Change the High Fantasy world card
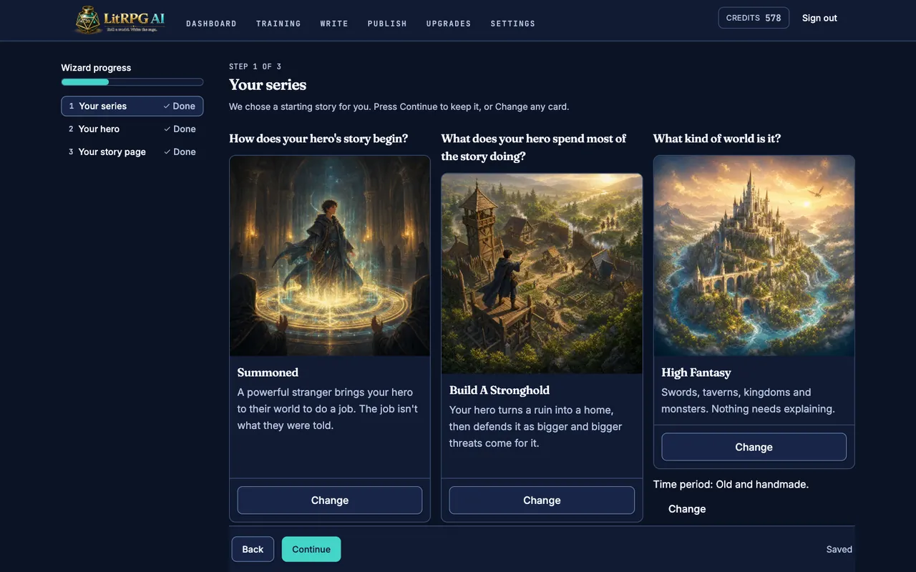This screenshot has width=916, height=572. coord(754,447)
